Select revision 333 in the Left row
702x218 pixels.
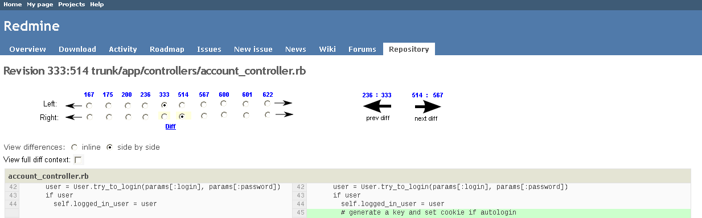[164, 105]
